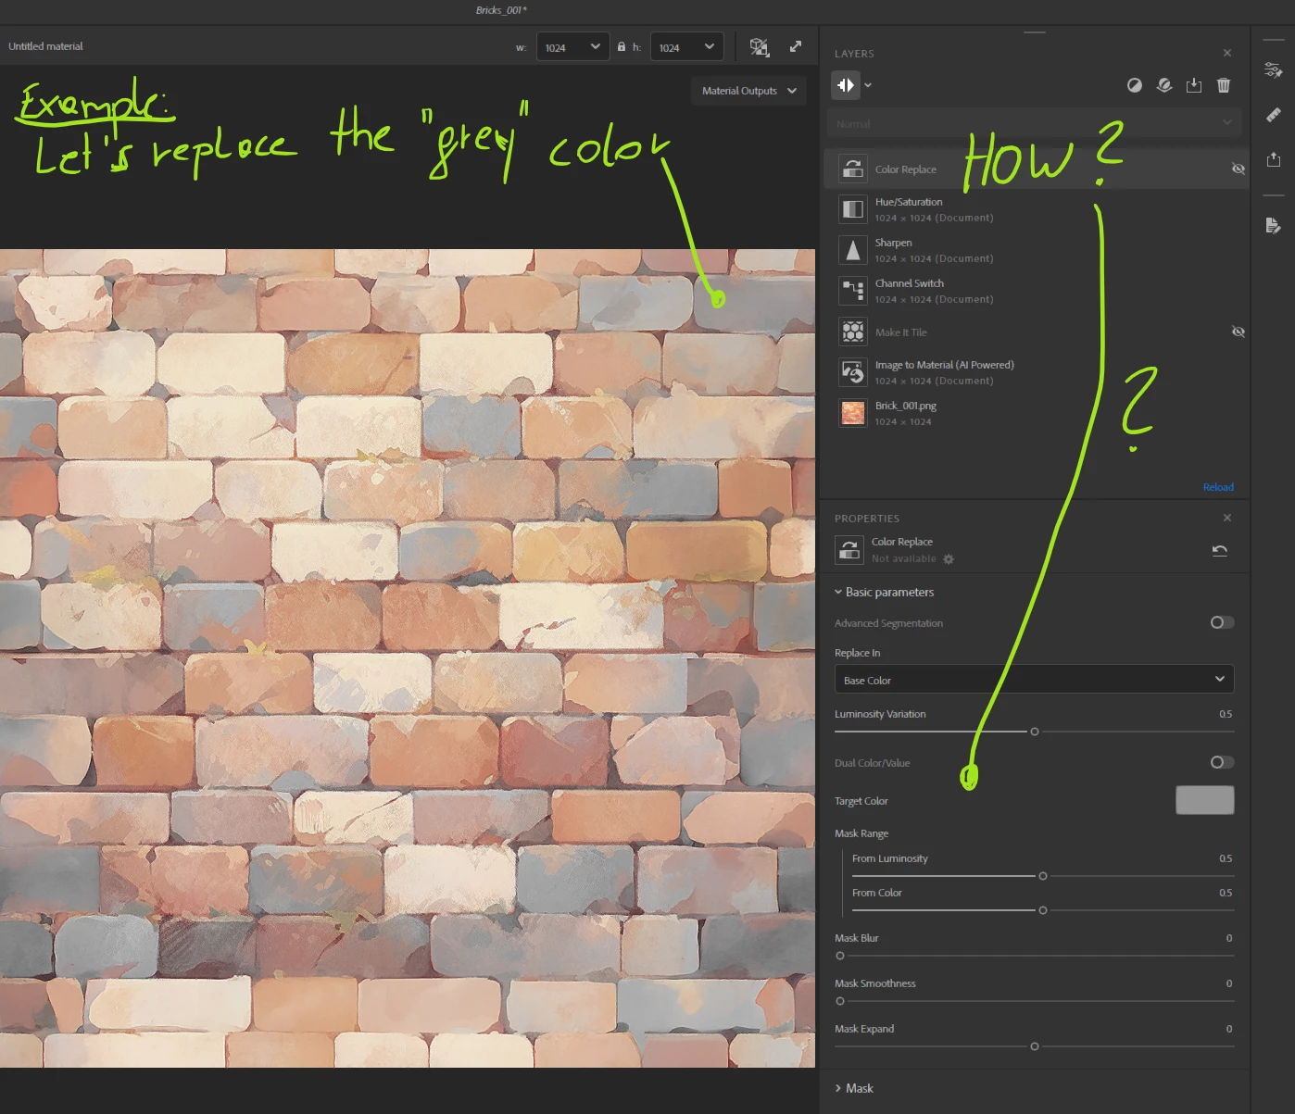Click the sphere icon in Layers toolbar
Image resolution: width=1295 pixels, height=1114 pixels.
1164,85
